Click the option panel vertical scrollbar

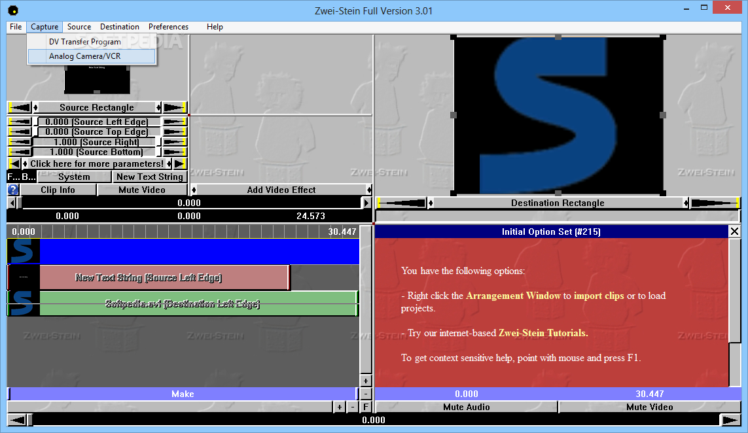coord(735,313)
